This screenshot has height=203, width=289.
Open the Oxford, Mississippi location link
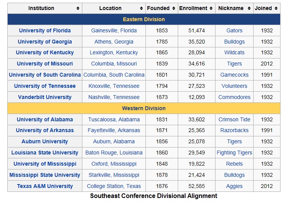point(114,164)
